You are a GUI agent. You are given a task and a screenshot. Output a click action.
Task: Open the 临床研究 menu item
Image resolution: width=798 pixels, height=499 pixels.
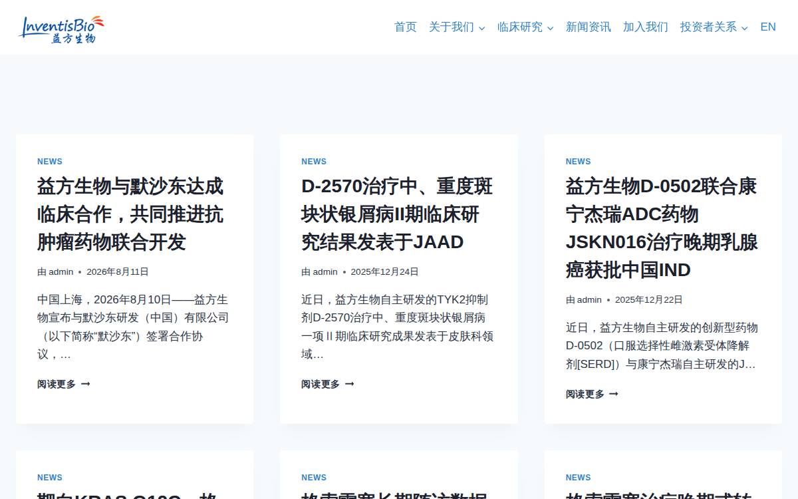520,27
